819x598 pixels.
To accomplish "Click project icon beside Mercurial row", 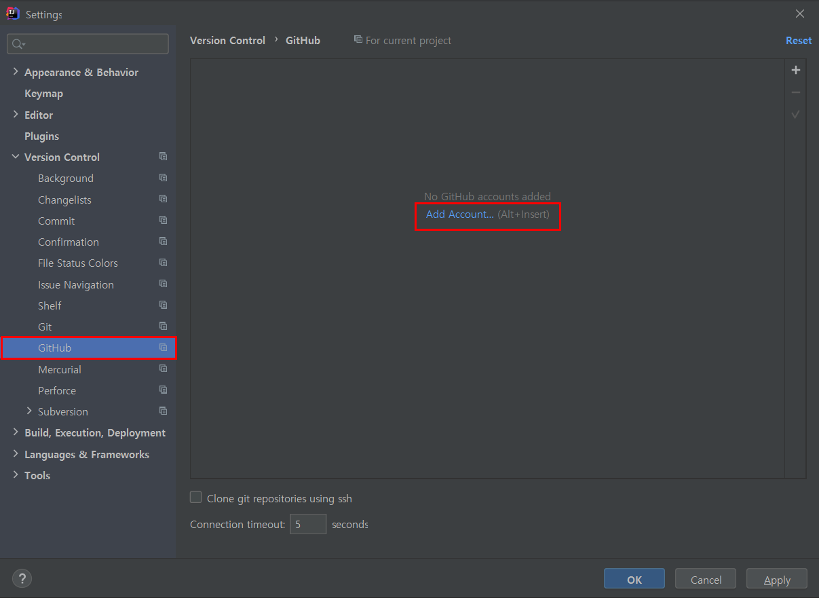I will [x=163, y=369].
